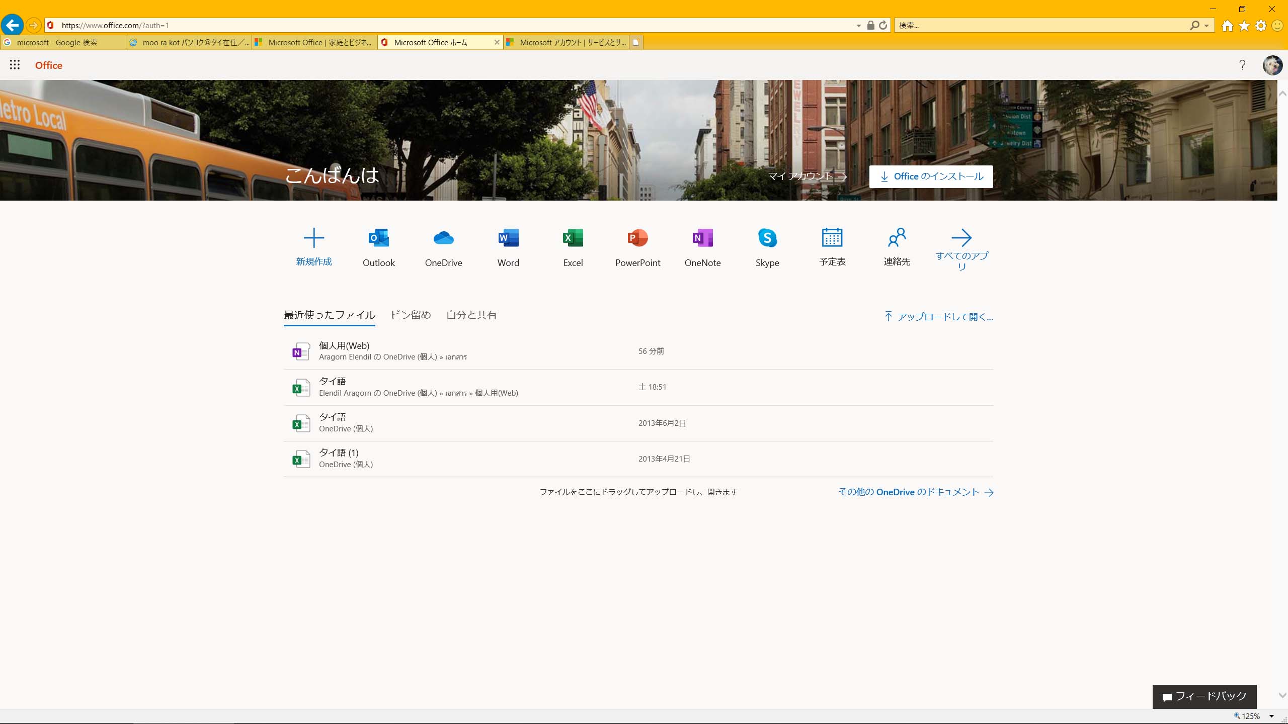The height and width of the screenshot is (724, 1288).
Task: Open OneNote app
Action: click(x=702, y=247)
